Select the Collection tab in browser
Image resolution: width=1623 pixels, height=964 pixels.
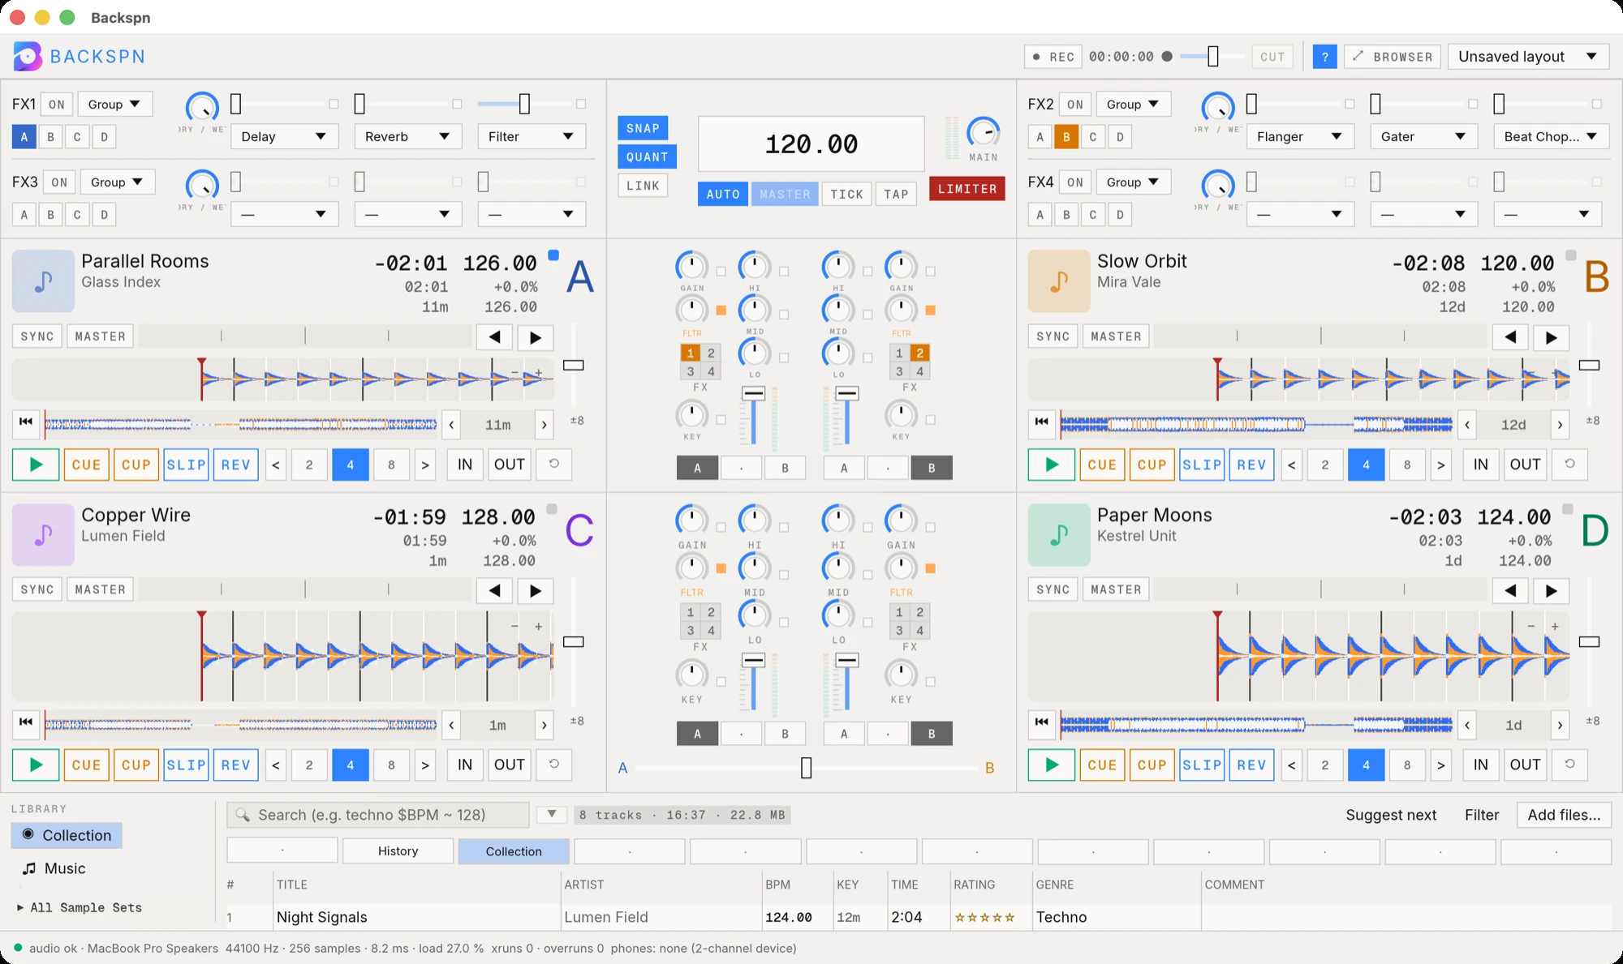[514, 850]
